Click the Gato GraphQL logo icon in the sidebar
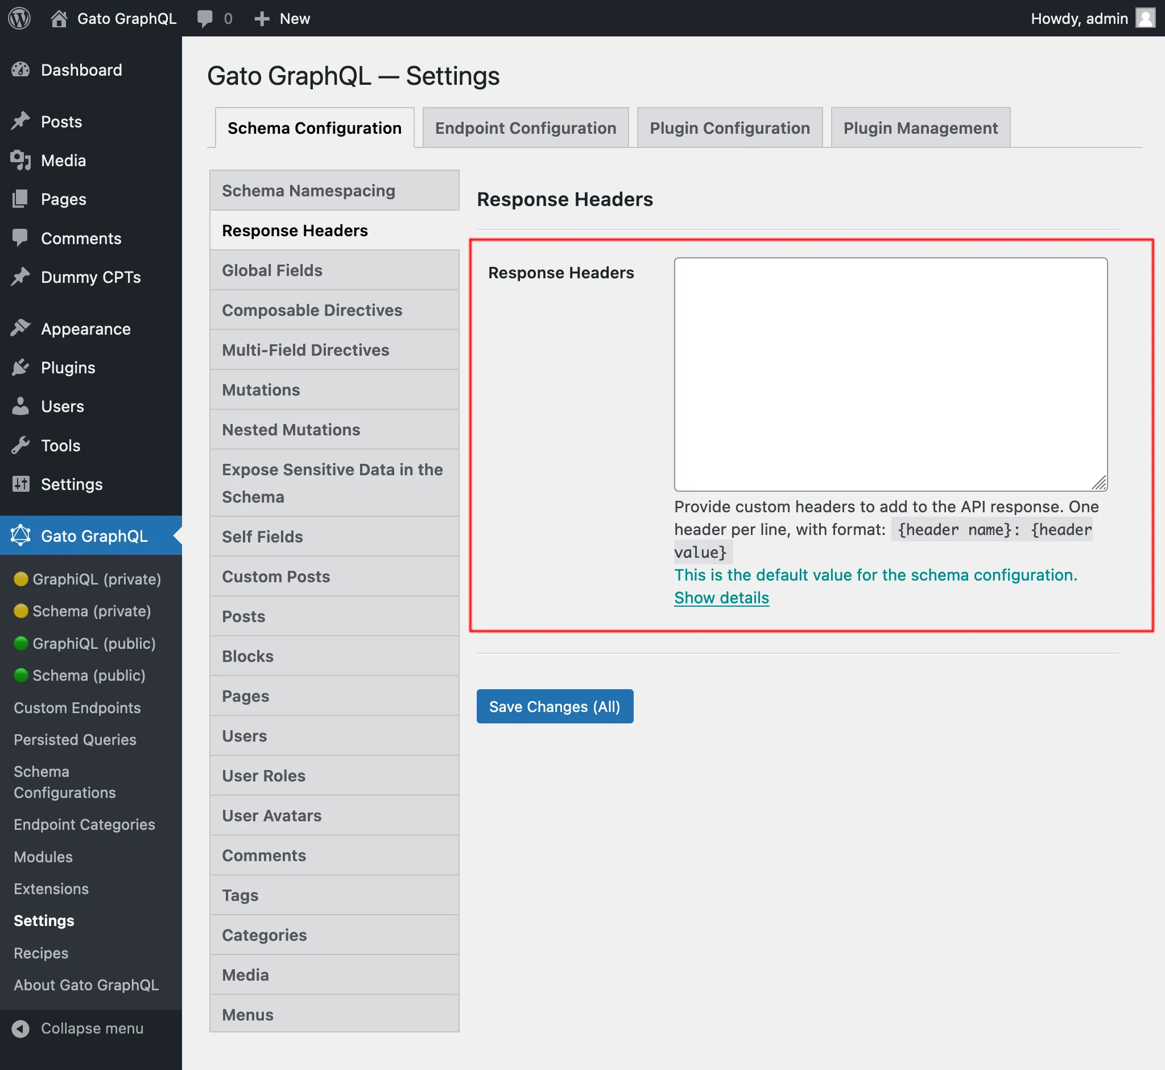Image resolution: width=1165 pixels, height=1070 pixels. 20,536
